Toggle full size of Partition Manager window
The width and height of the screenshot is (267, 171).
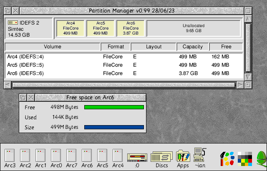(x=248, y=11)
